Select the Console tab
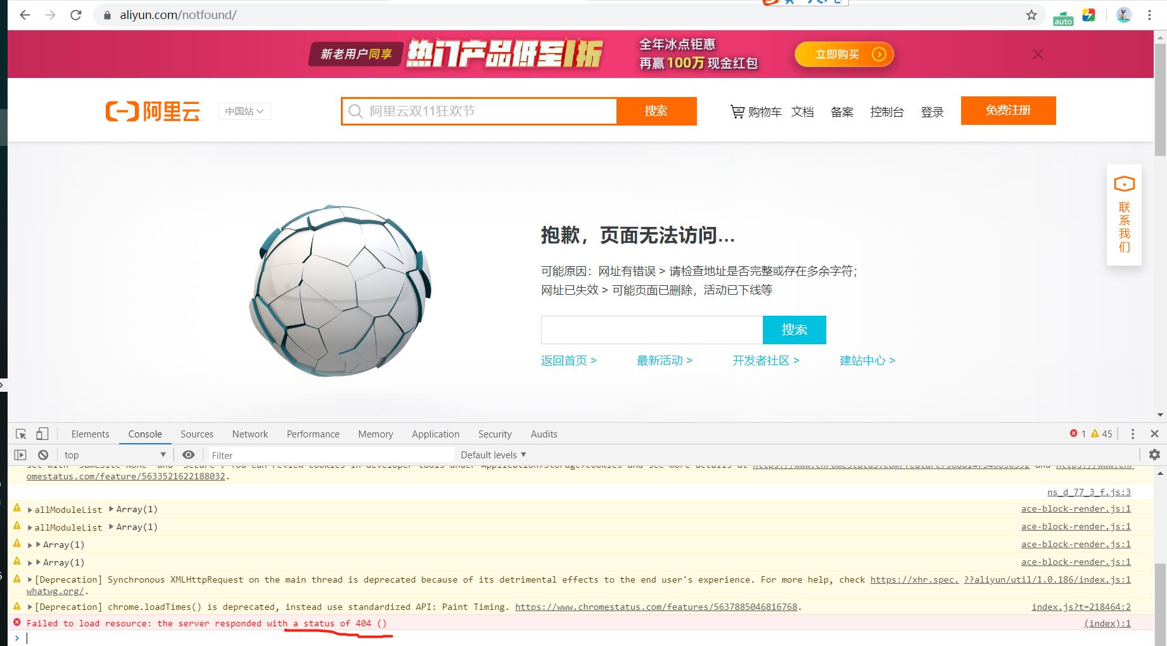The image size is (1167, 646). [145, 434]
